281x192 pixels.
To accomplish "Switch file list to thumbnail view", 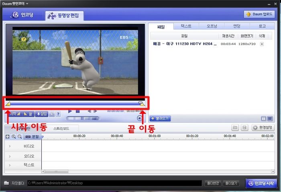I will point(263,119).
